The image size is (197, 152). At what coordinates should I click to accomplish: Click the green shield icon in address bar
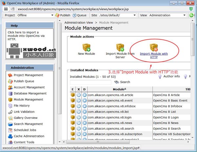[191, 9]
